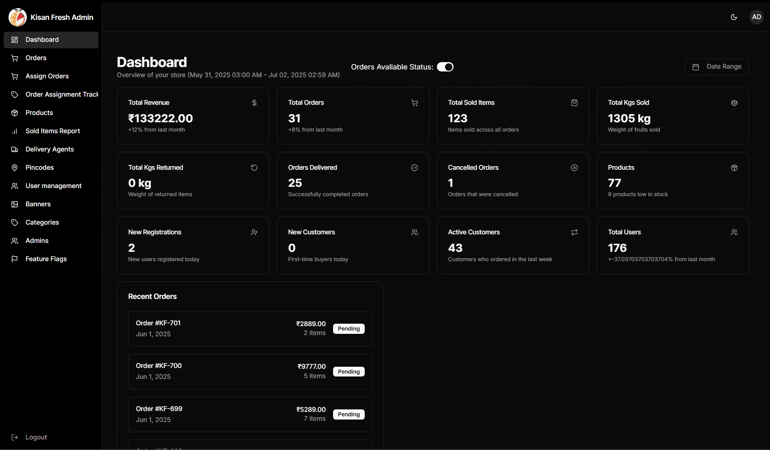Open Assign Orders in sidebar
Viewport: 770px width, 450px height.
(x=51, y=76)
